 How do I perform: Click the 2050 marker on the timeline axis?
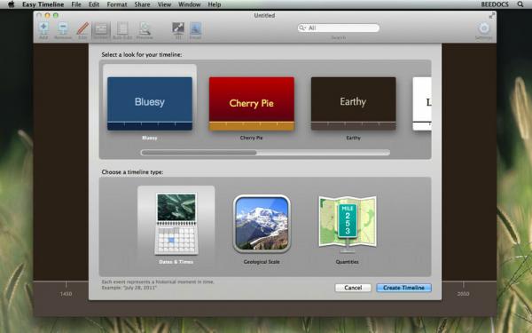coord(463,294)
